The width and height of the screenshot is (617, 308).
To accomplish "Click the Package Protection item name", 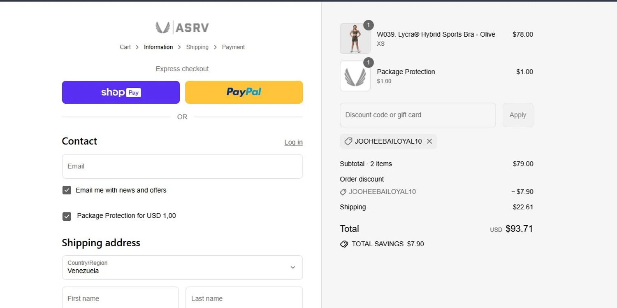I will pos(406,72).
